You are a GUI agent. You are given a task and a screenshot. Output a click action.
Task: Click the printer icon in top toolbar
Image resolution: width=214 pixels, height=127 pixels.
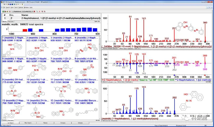pyautogui.click(x=8, y=4)
